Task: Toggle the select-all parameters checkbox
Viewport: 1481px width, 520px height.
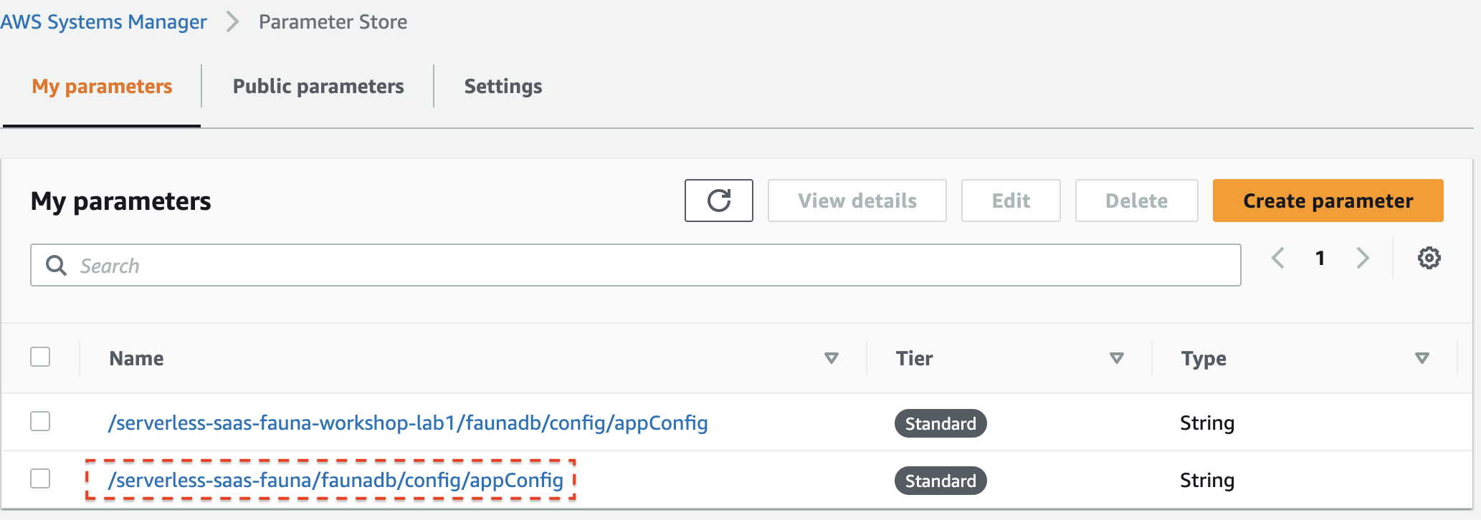Action: click(40, 357)
